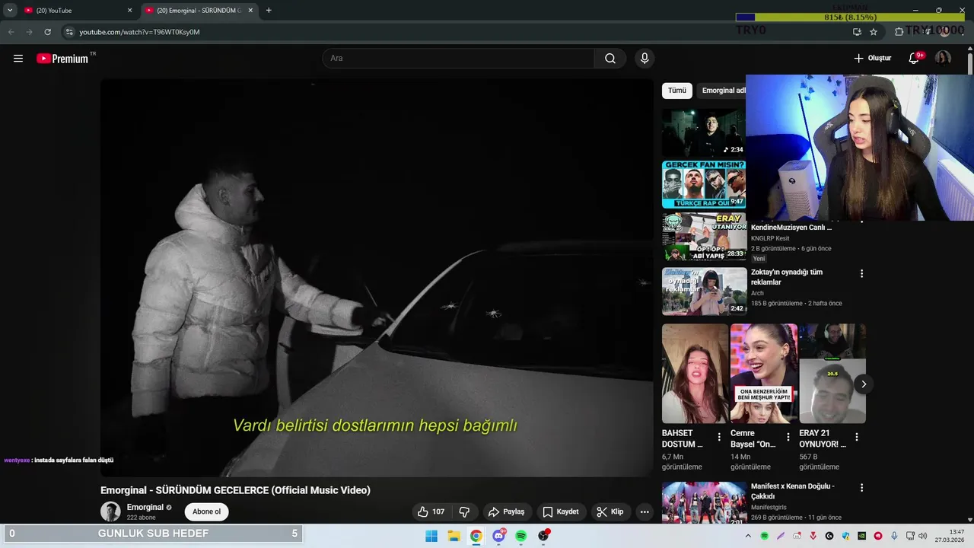Show next Shorts with arrow button
This screenshot has width=974, height=548.
pyautogui.click(x=863, y=384)
